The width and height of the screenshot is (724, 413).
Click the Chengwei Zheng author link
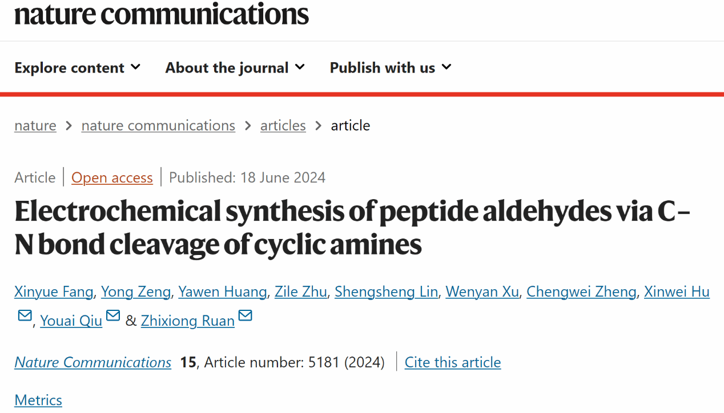point(581,291)
